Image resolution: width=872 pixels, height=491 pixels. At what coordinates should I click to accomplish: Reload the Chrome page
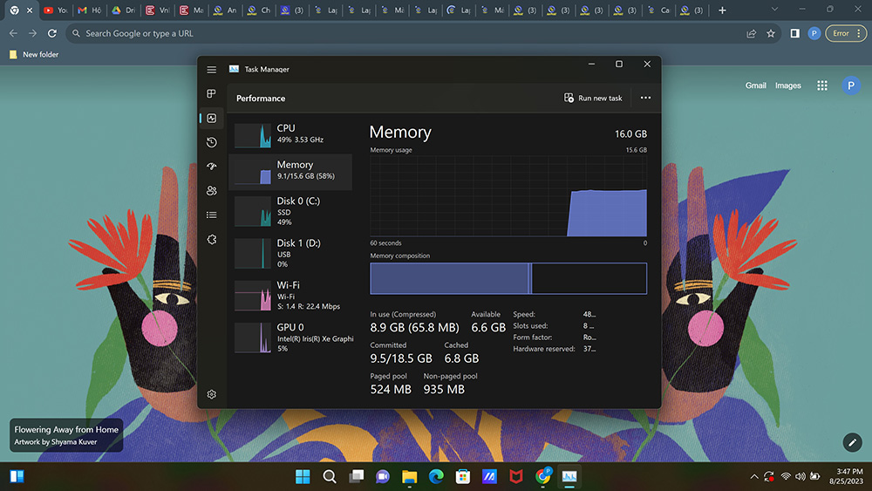coord(52,33)
